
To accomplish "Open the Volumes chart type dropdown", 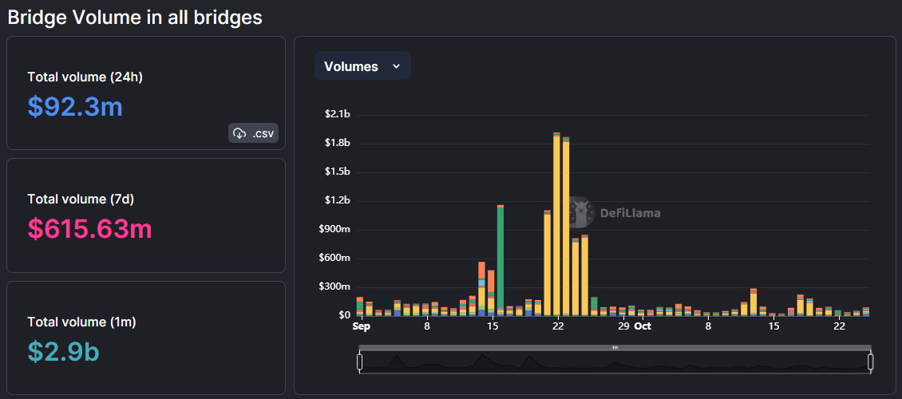I will (362, 66).
